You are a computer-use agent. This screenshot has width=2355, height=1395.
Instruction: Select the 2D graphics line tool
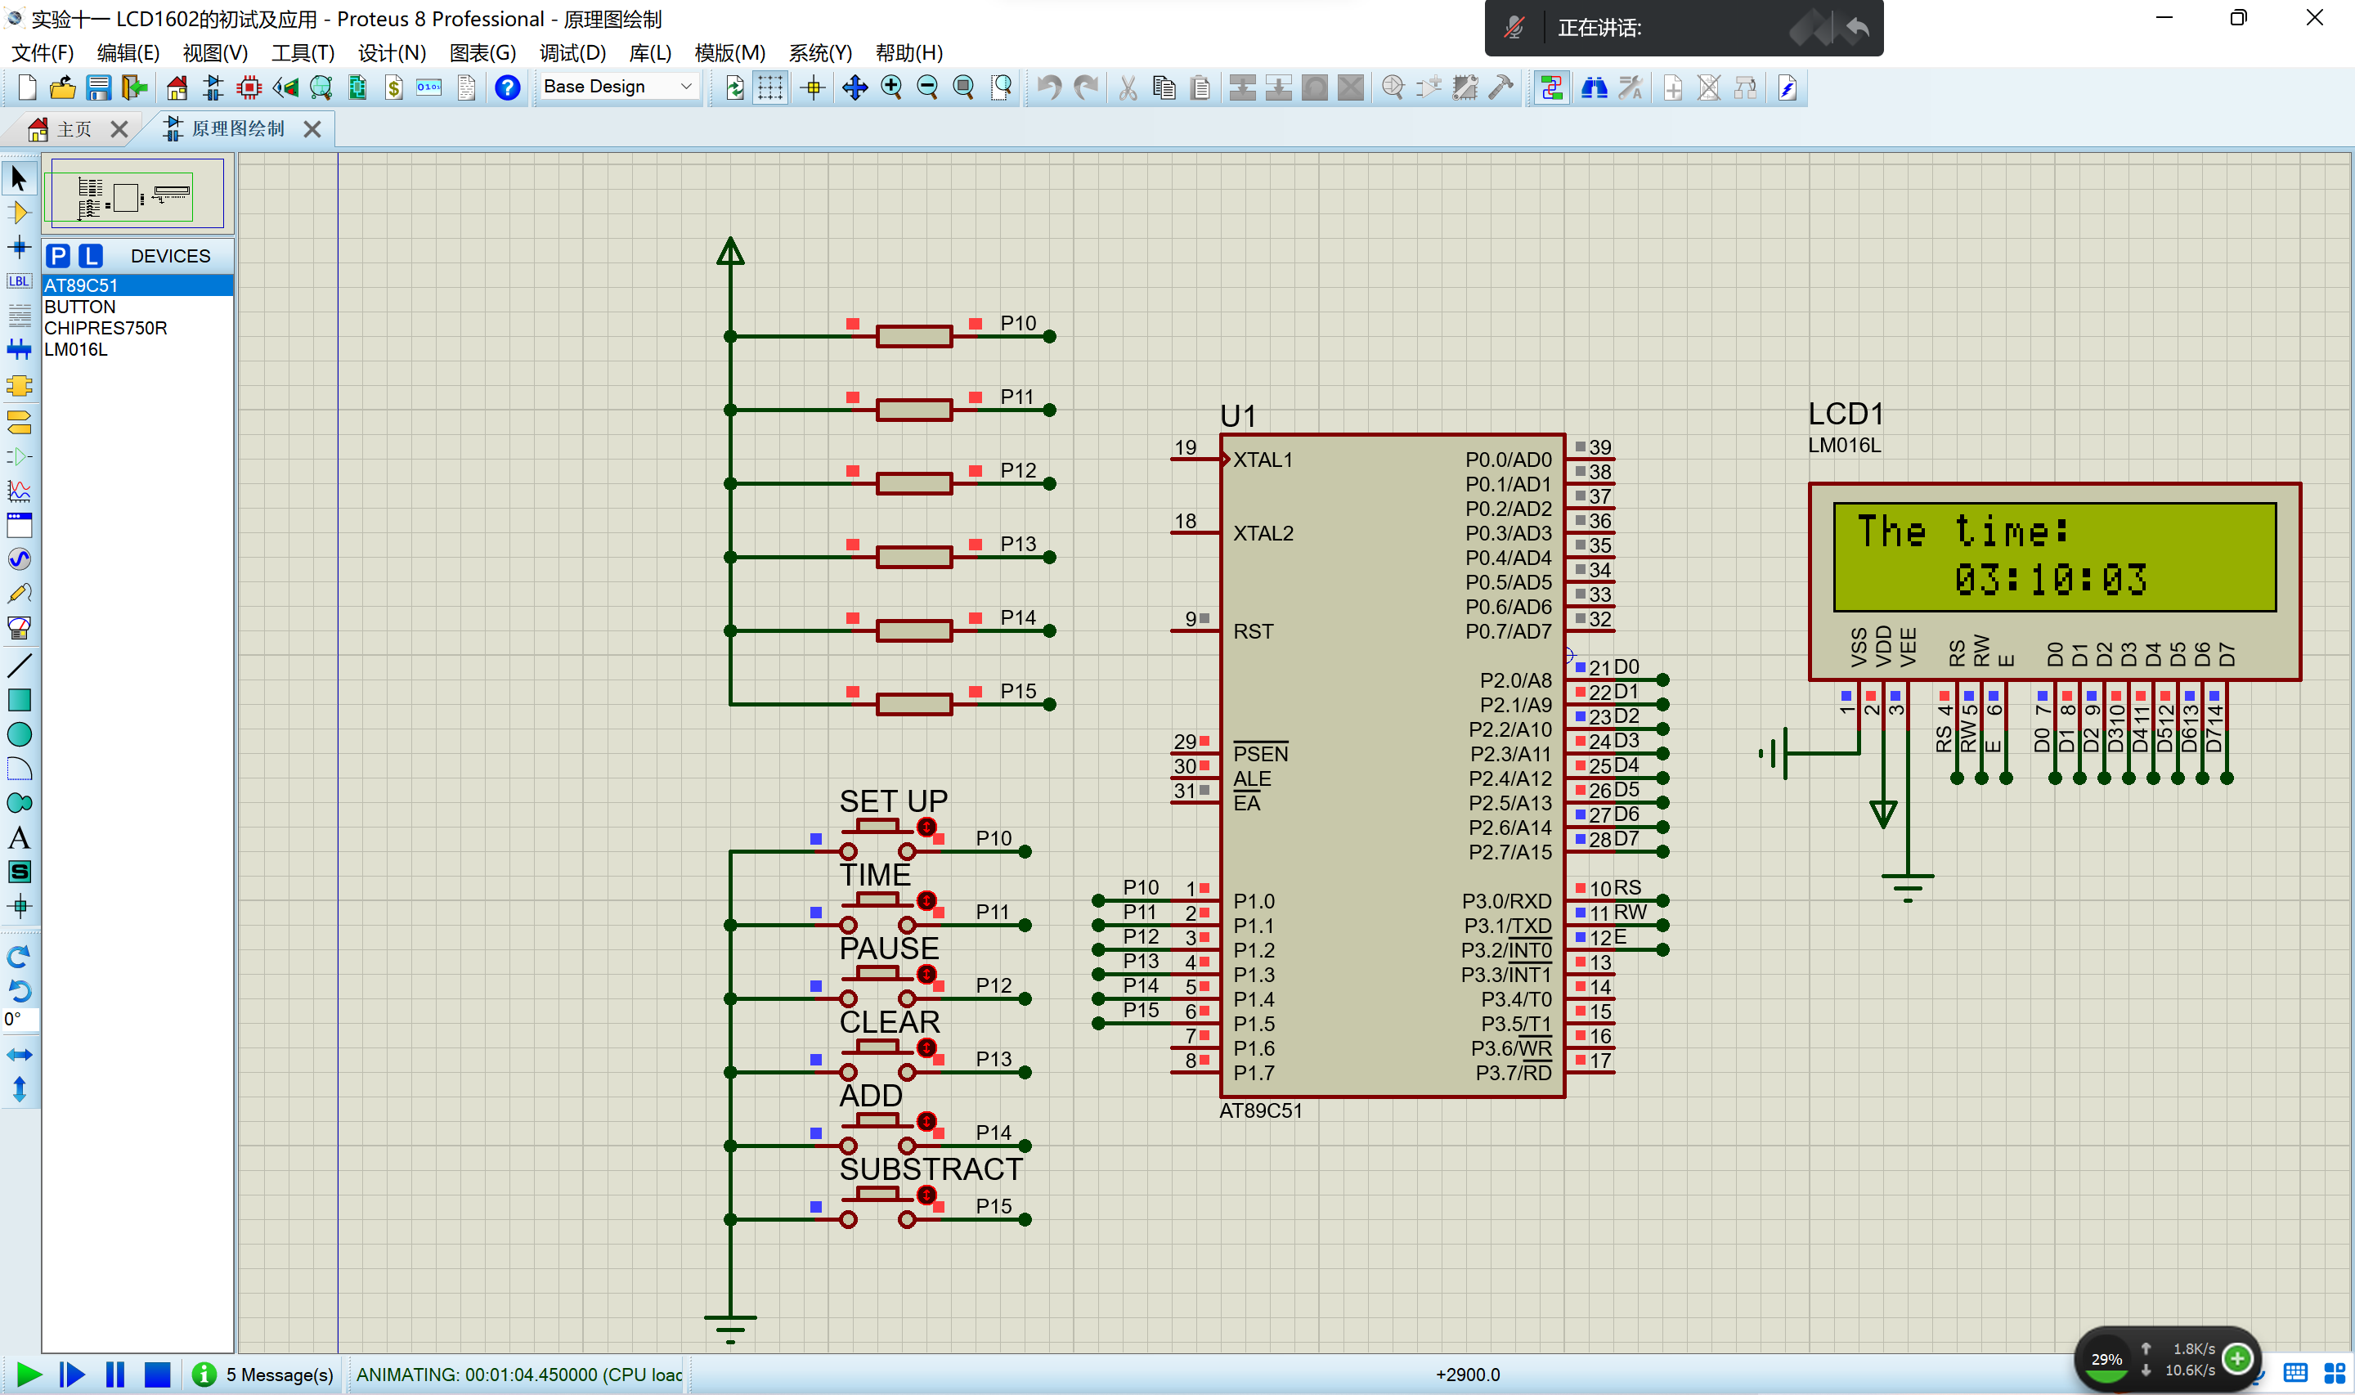coord(19,666)
